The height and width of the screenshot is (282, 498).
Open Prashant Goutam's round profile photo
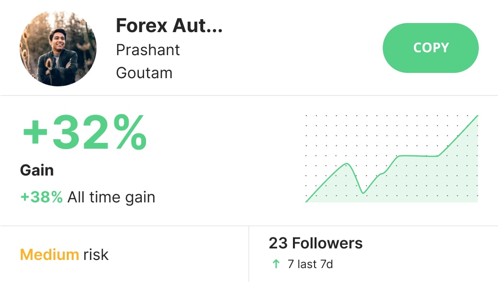[58, 48]
